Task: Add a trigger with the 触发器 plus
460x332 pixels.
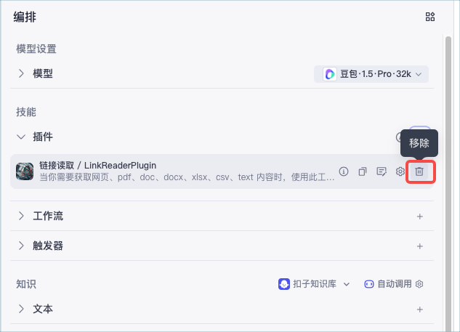Action: pos(420,246)
